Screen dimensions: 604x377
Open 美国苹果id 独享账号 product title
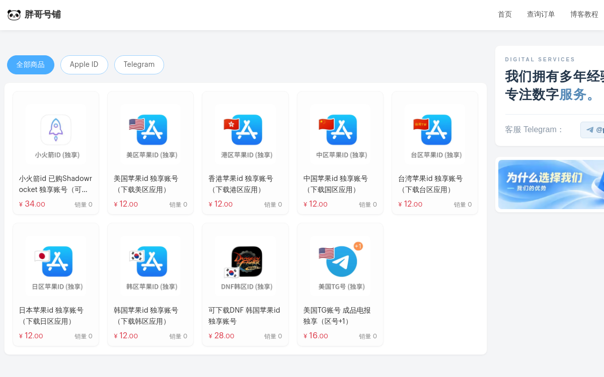coord(146,184)
